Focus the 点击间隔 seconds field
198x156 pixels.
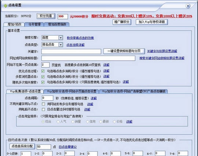(47, 98)
